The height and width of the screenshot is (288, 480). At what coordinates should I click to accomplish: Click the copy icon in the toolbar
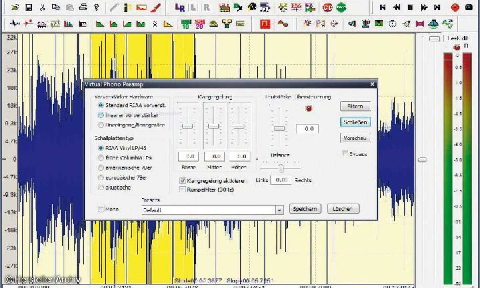point(56,7)
